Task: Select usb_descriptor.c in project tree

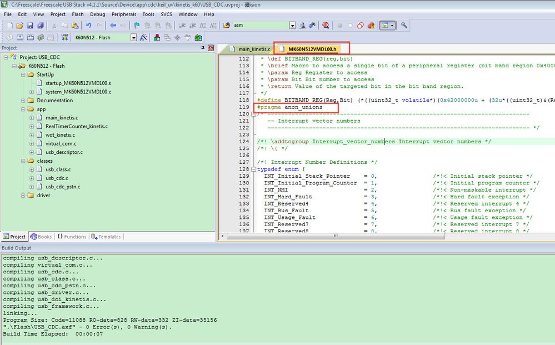Action: click(64, 152)
